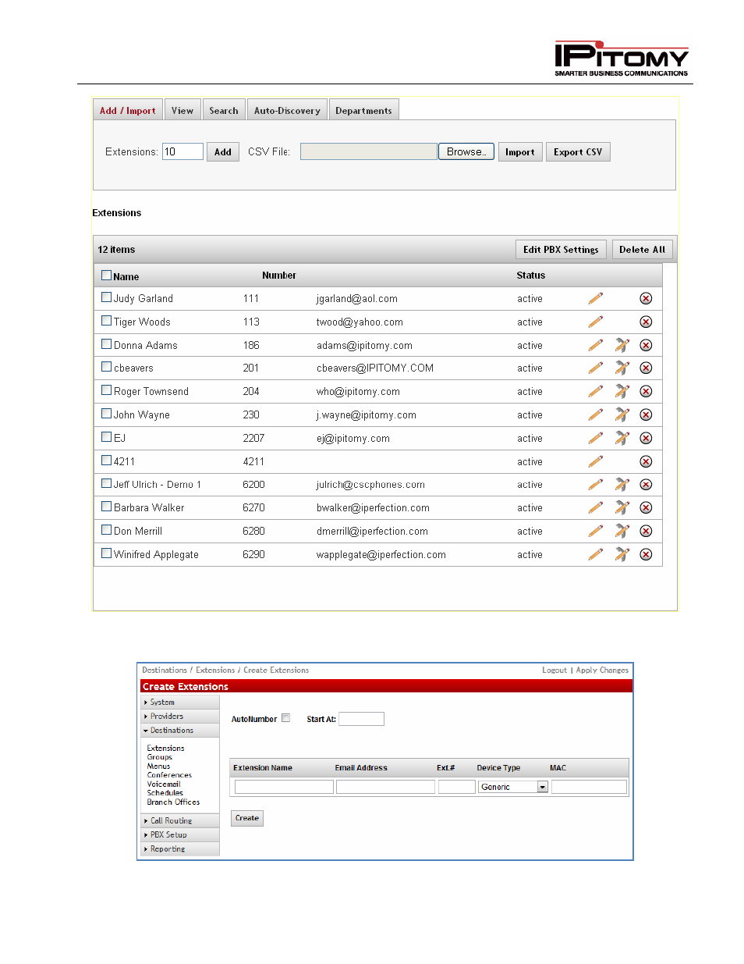Click the Browse button for CSV file
This screenshot has width=744, height=964.
click(466, 152)
